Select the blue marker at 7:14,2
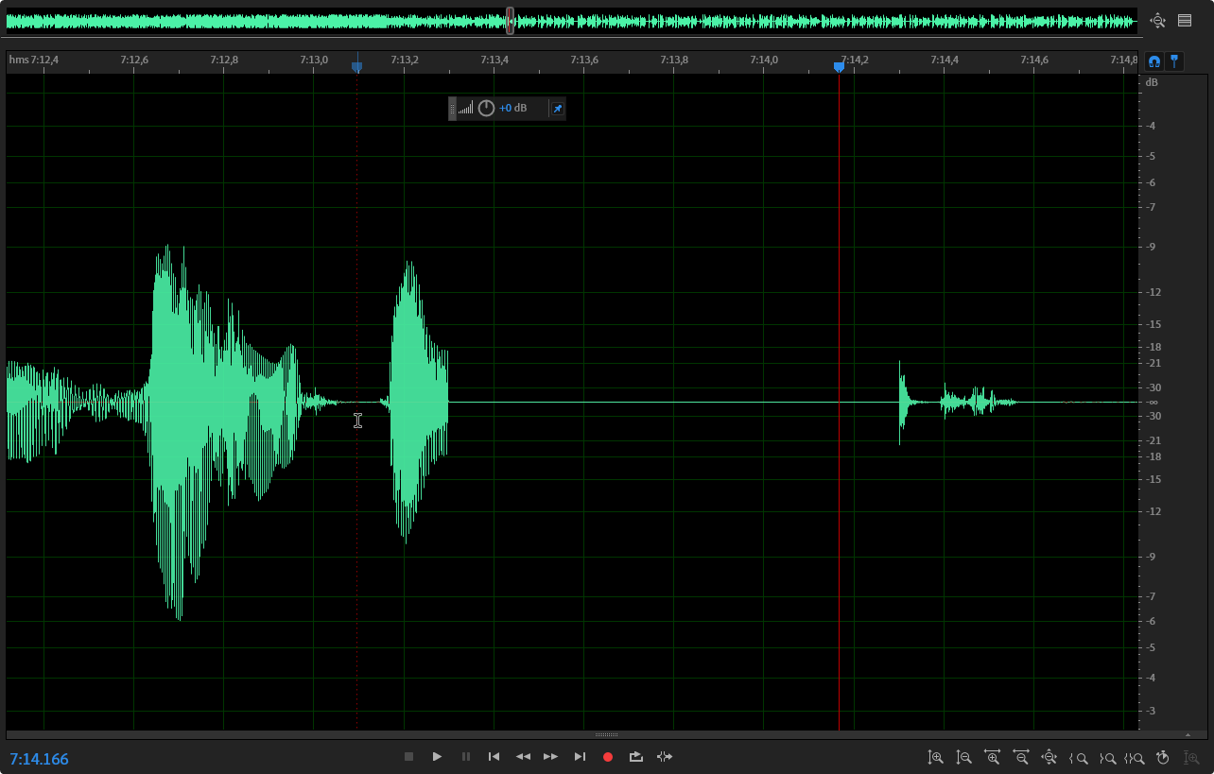 pyautogui.click(x=839, y=65)
